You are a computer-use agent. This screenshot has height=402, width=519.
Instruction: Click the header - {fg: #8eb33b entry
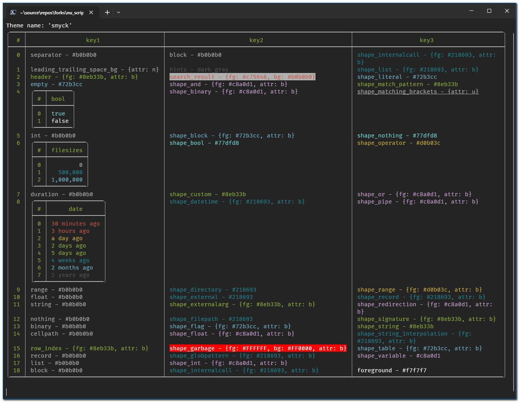(x=84, y=77)
